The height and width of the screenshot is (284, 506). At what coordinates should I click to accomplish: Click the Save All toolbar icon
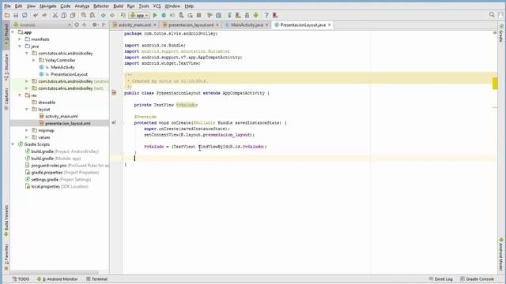(16, 15)
